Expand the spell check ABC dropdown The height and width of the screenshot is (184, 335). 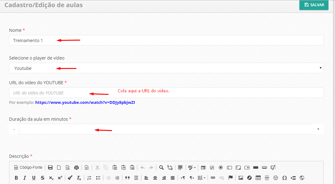click(195, 167)
